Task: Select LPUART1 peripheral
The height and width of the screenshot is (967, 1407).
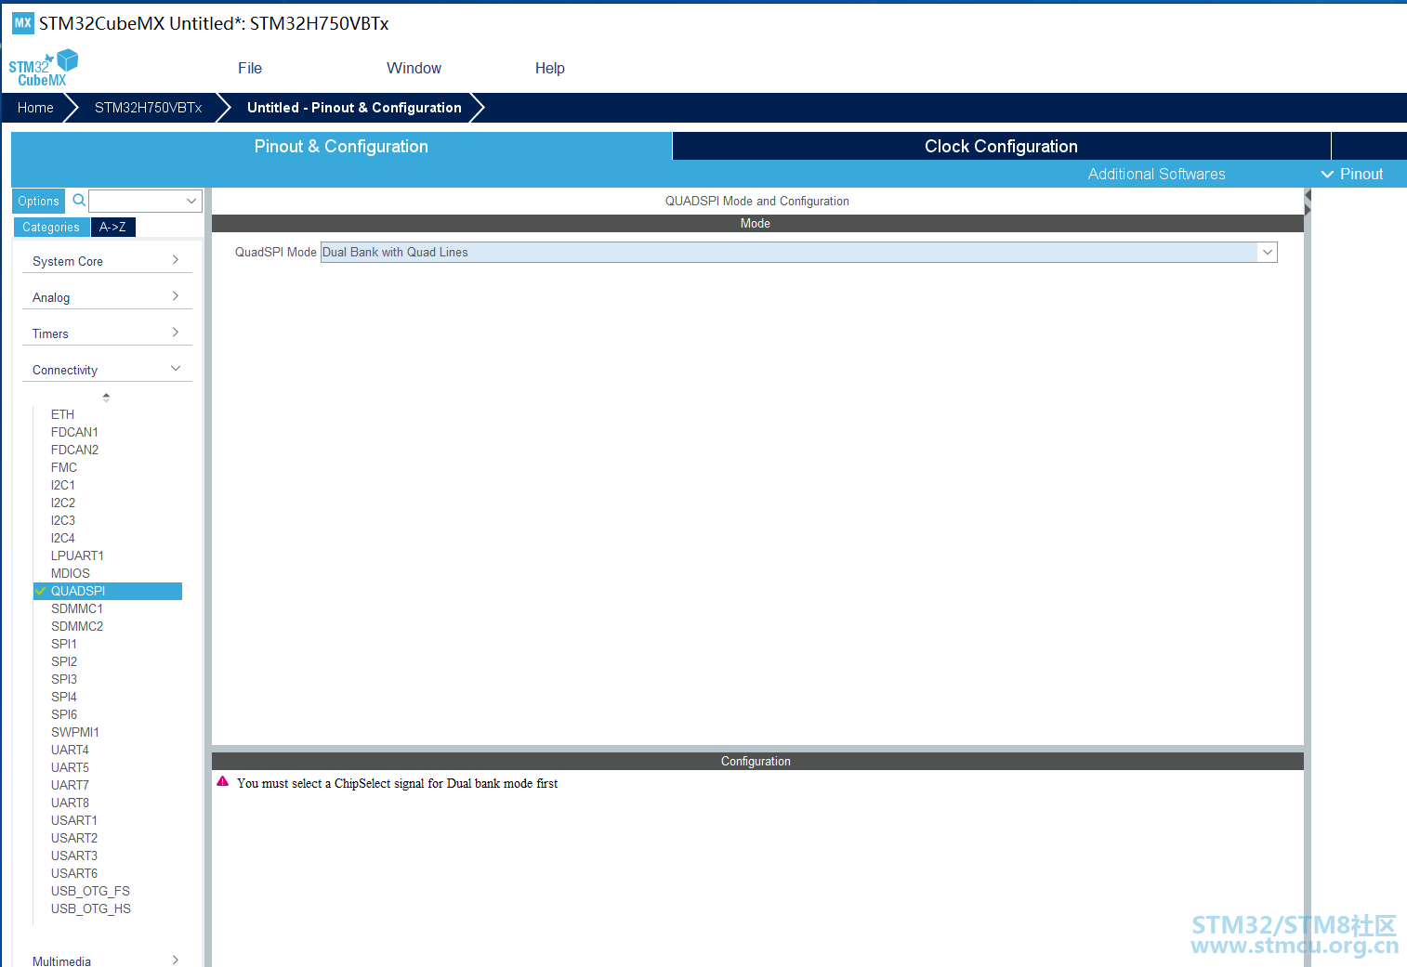Action: (77, 555)
